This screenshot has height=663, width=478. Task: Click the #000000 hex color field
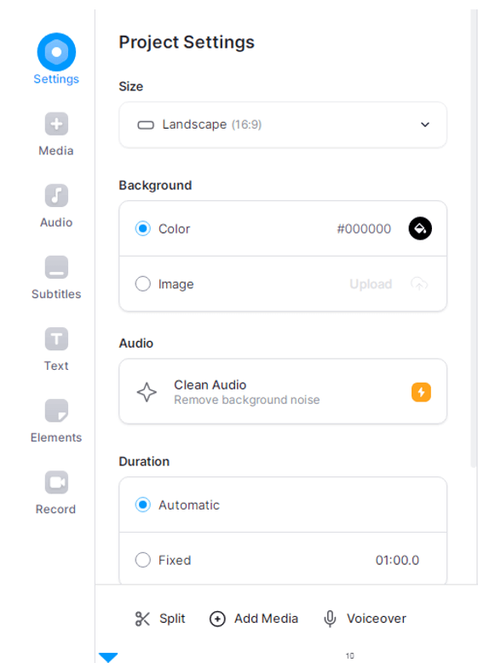[x=364, y=228]
